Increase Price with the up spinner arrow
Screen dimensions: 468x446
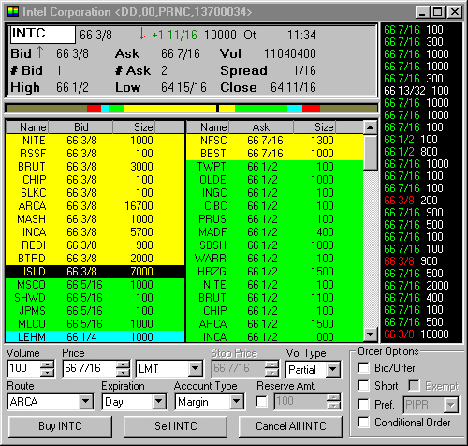coord(123,364)
